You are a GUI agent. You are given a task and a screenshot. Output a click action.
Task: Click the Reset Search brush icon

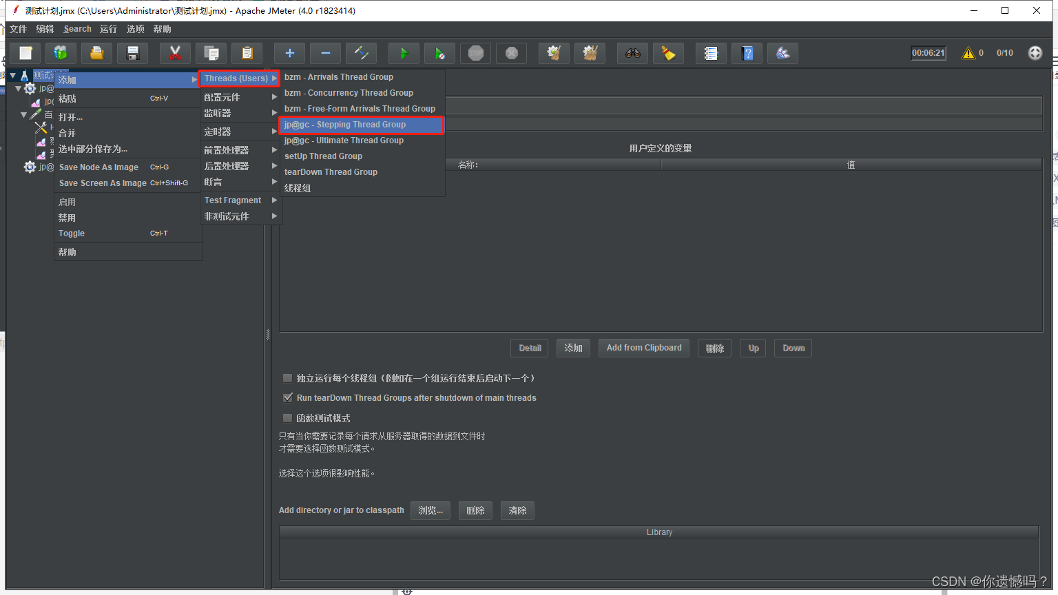coord(669,53)
